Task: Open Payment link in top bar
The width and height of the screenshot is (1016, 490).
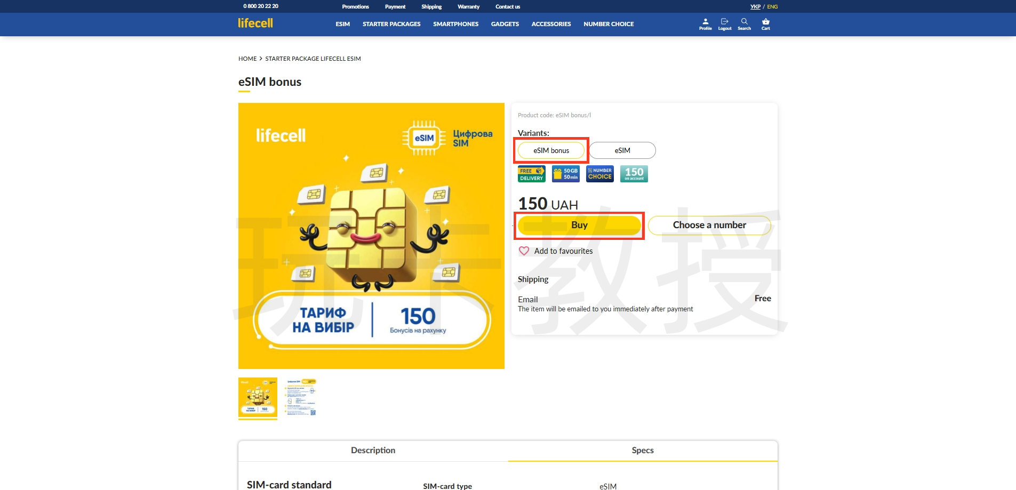Action: tap(395, 6)
